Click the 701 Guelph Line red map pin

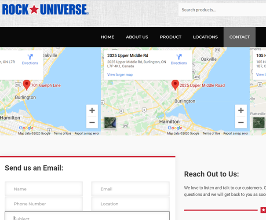(27, 85)
